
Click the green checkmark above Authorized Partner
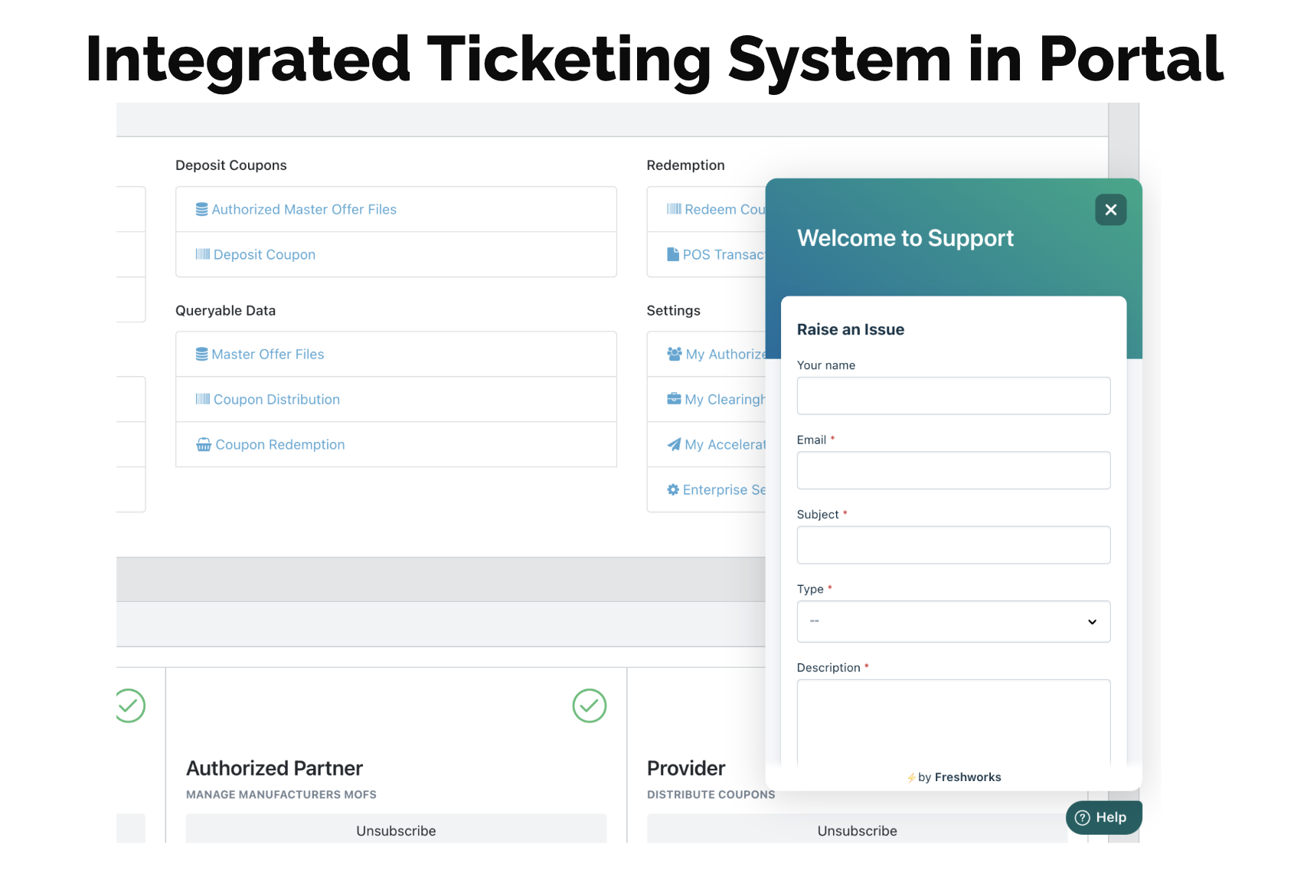(x=589, y=705)
